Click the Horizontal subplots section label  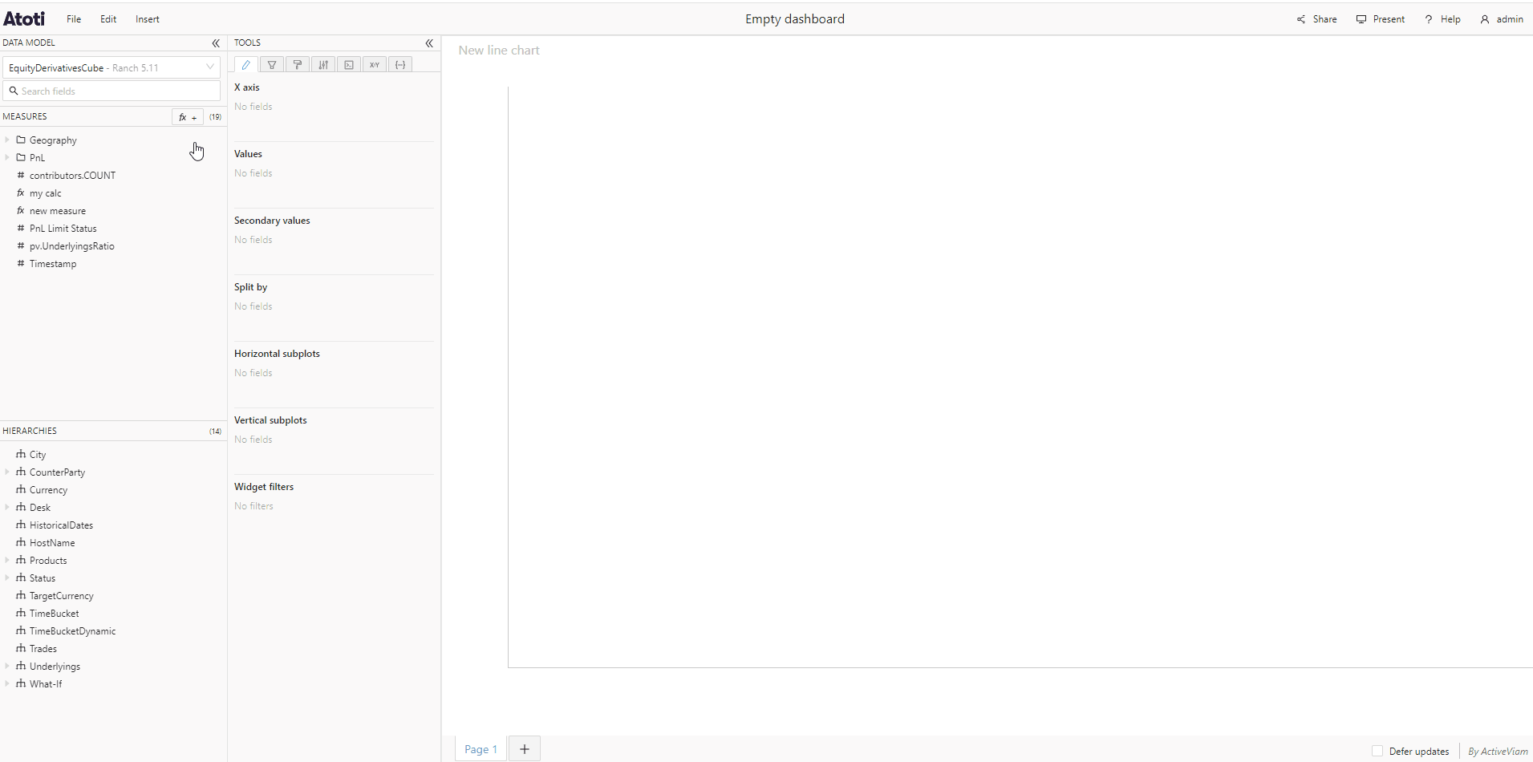click(277, 354)
